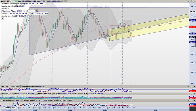Select the Pivot indicator label
This screenshot has height=111, width=196.
[x=4, y=14]
